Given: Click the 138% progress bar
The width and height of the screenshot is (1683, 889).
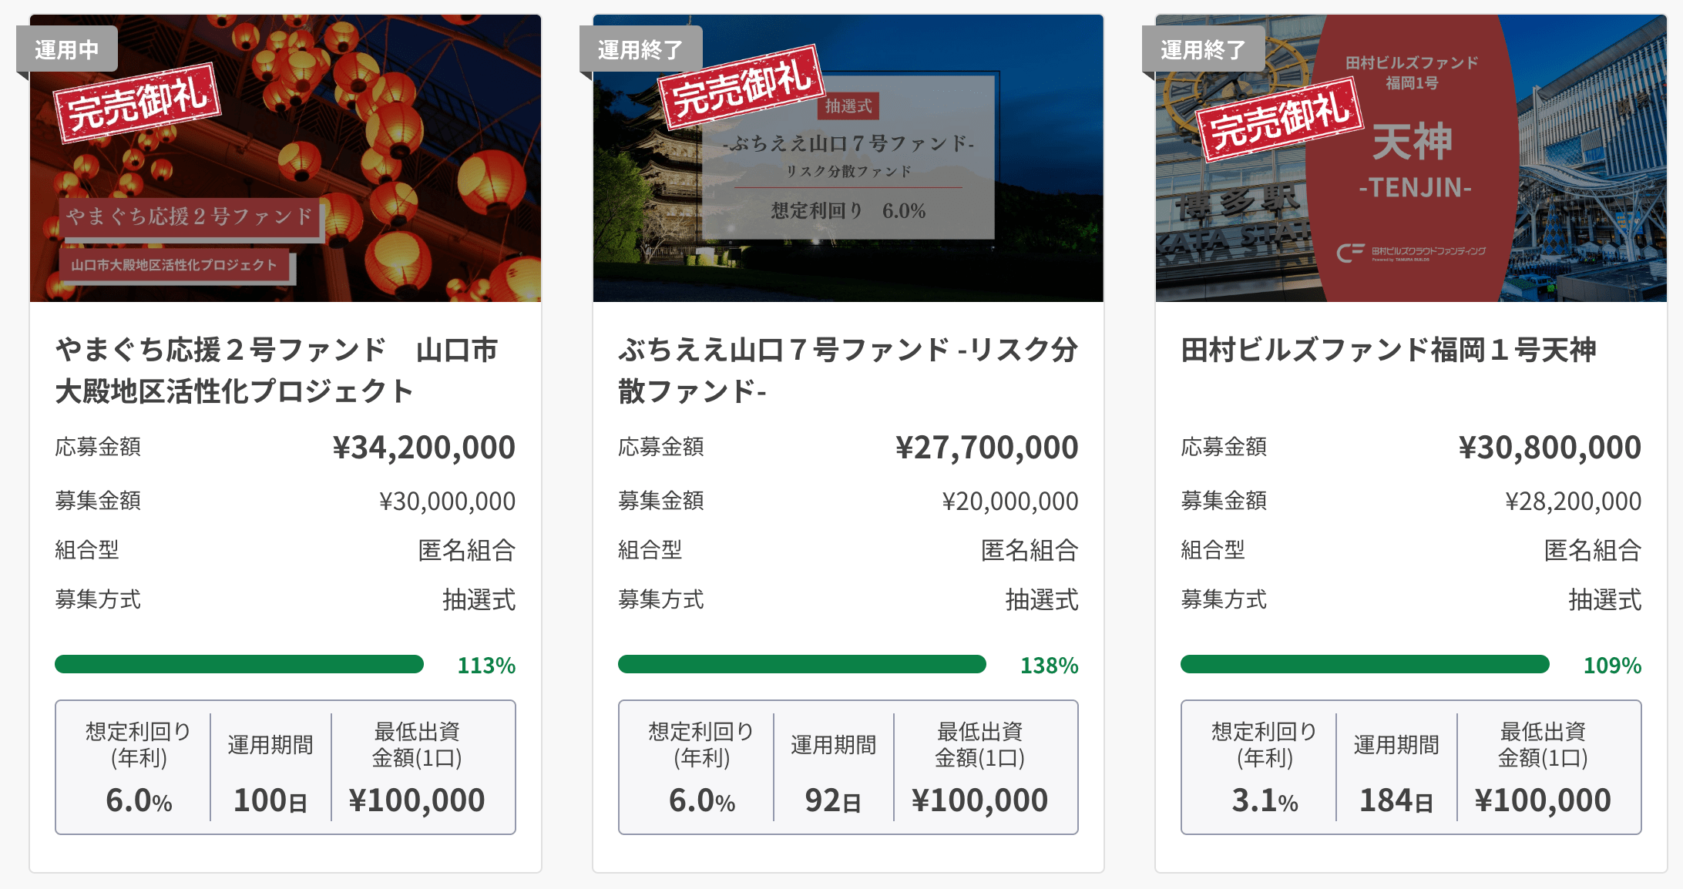Looking at the screenshot, I should coord(801,664).
